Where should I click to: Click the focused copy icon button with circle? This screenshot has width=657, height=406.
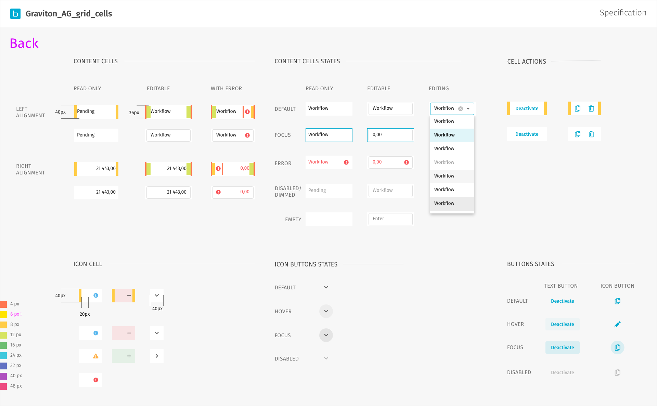pyautogui.click(x=617, y=348)
